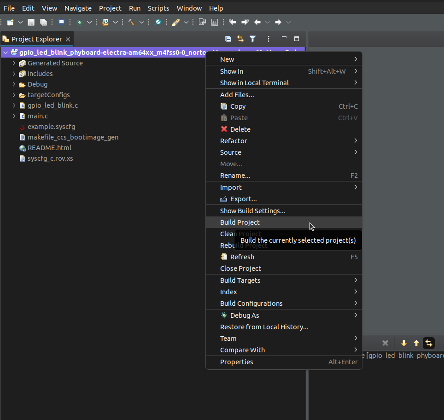This screenshot has height=420, width=444.
Task: Close the Project Explorer tab
Action: pyautogui.click(x=68, y=39)
